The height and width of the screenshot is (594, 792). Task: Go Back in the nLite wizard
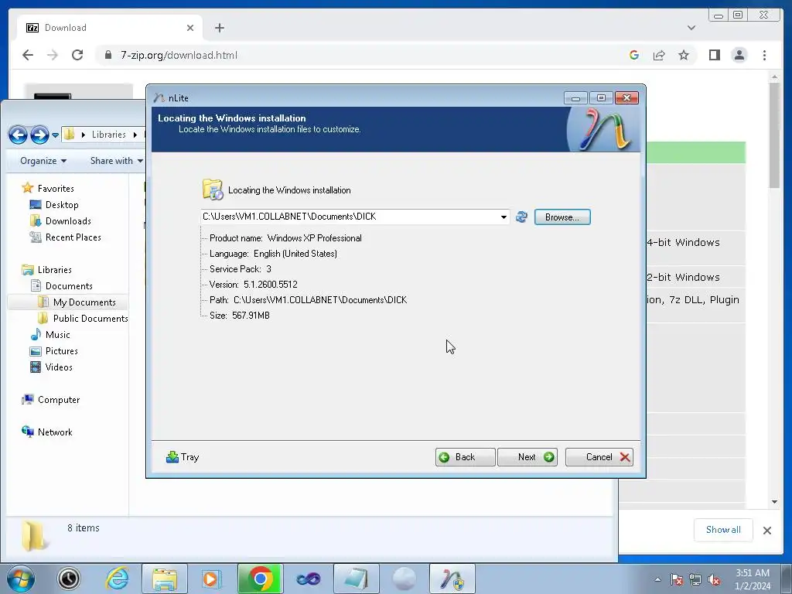[465, 457]
